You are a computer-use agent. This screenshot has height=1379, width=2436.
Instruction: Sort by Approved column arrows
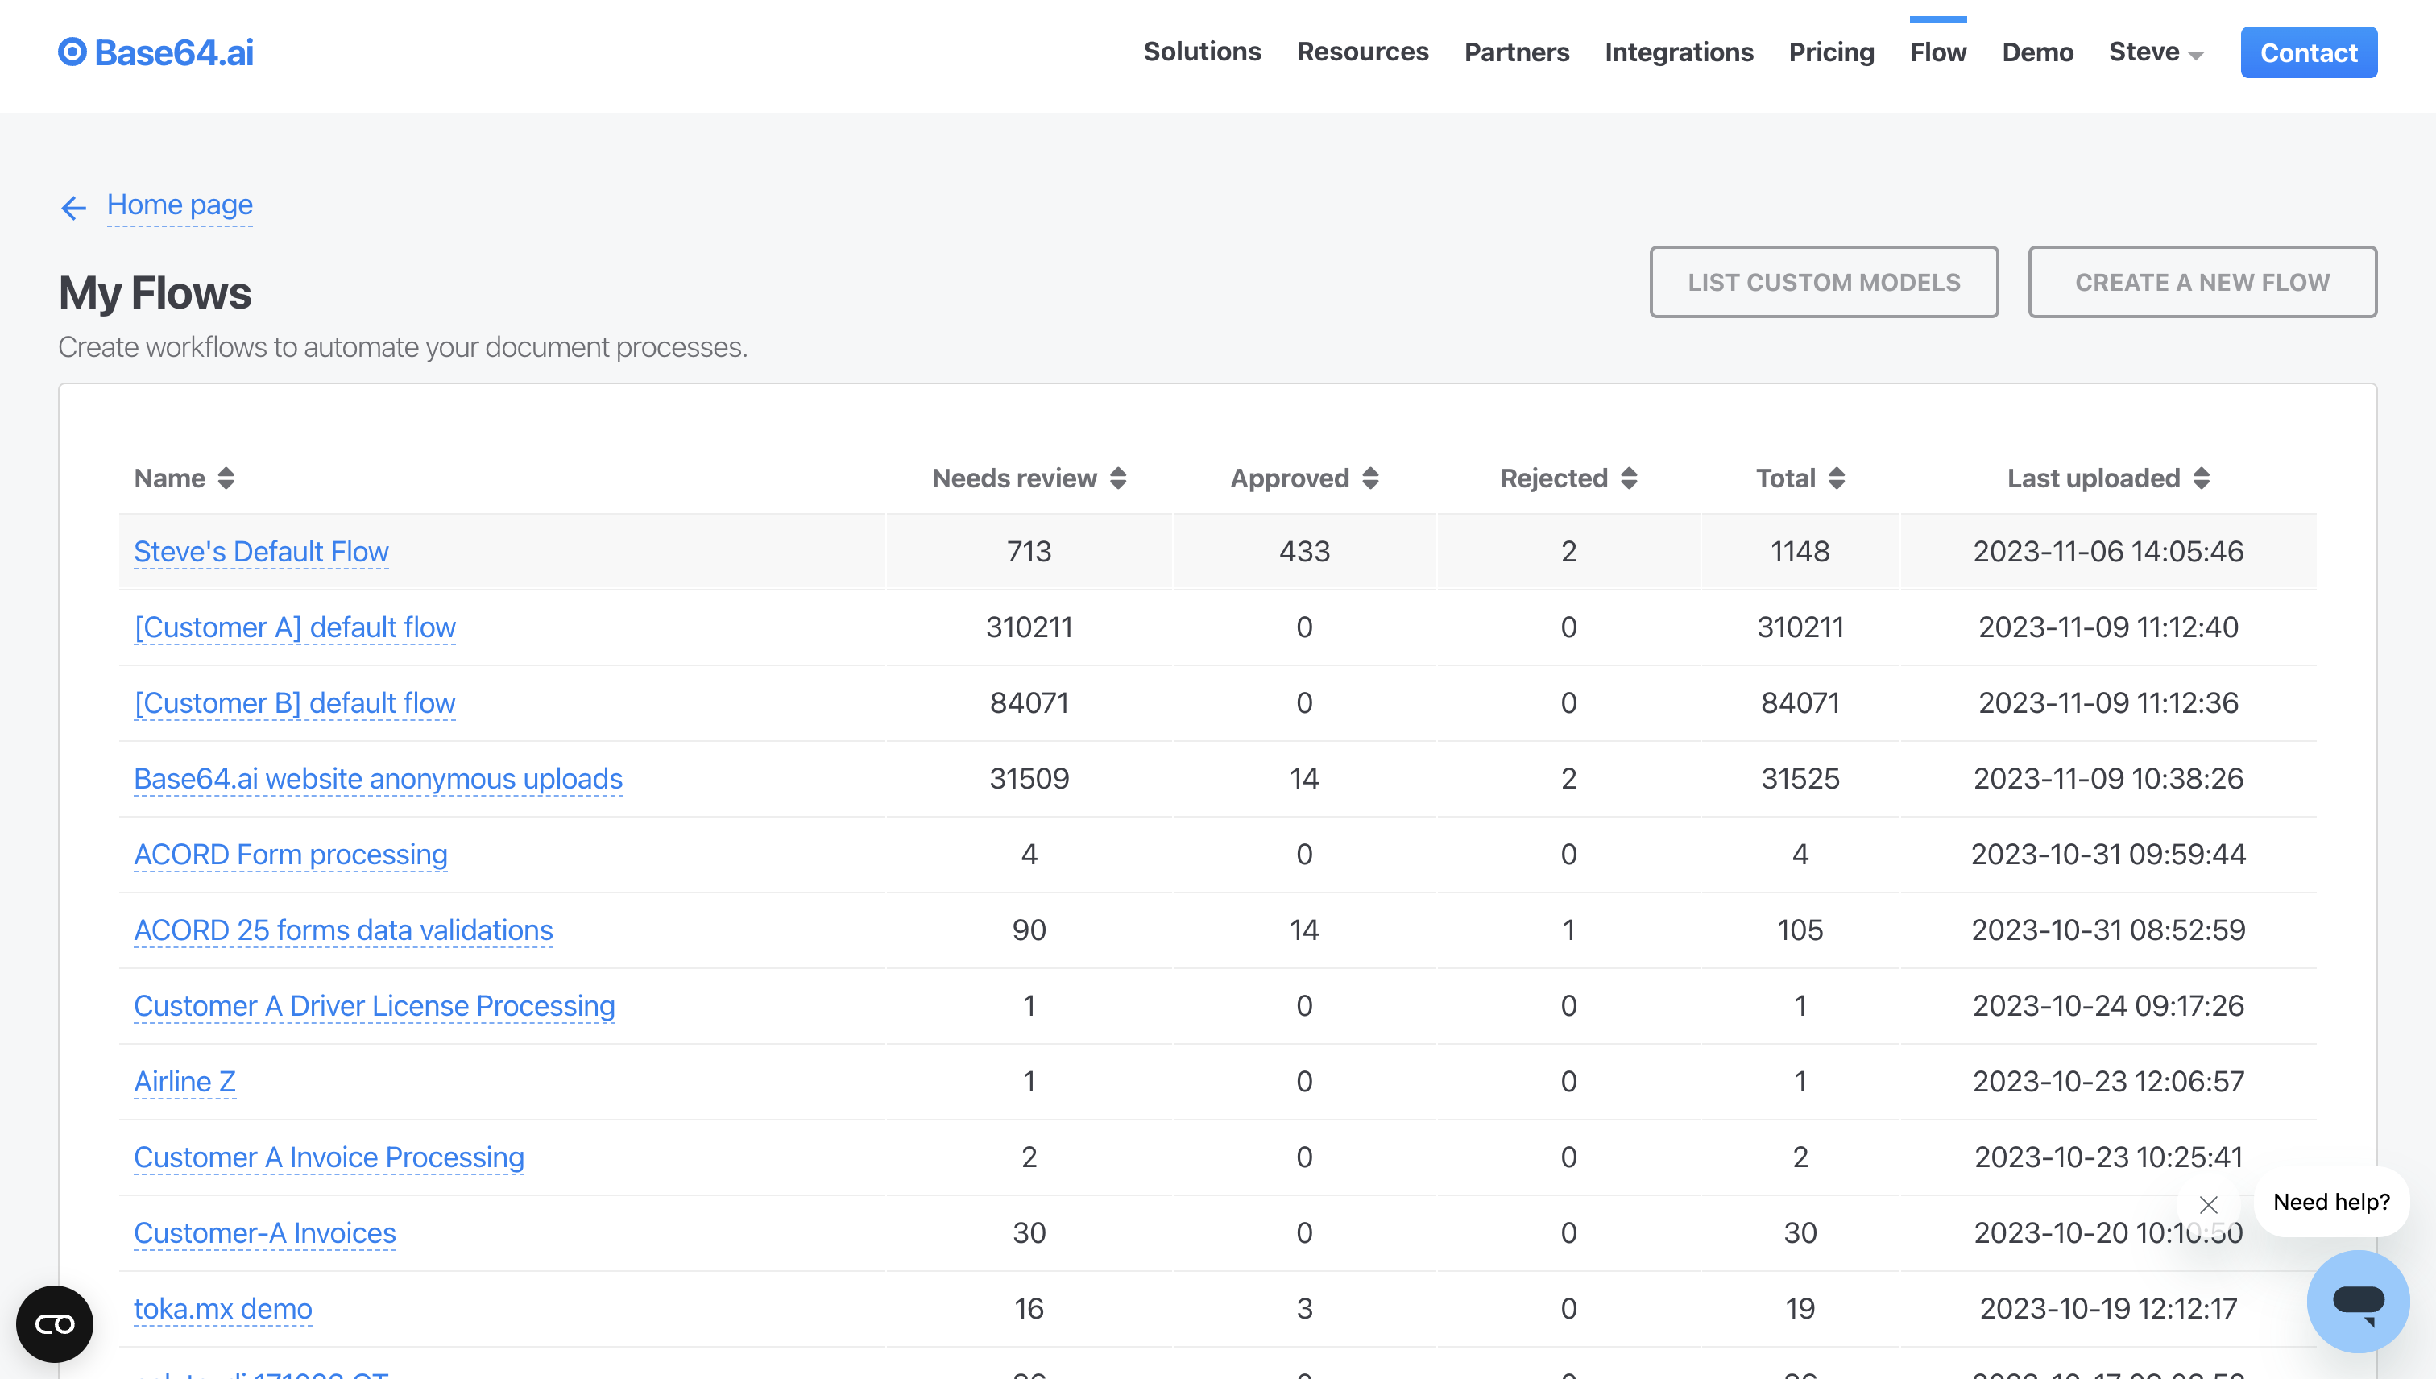click(x=1370, y=478)
